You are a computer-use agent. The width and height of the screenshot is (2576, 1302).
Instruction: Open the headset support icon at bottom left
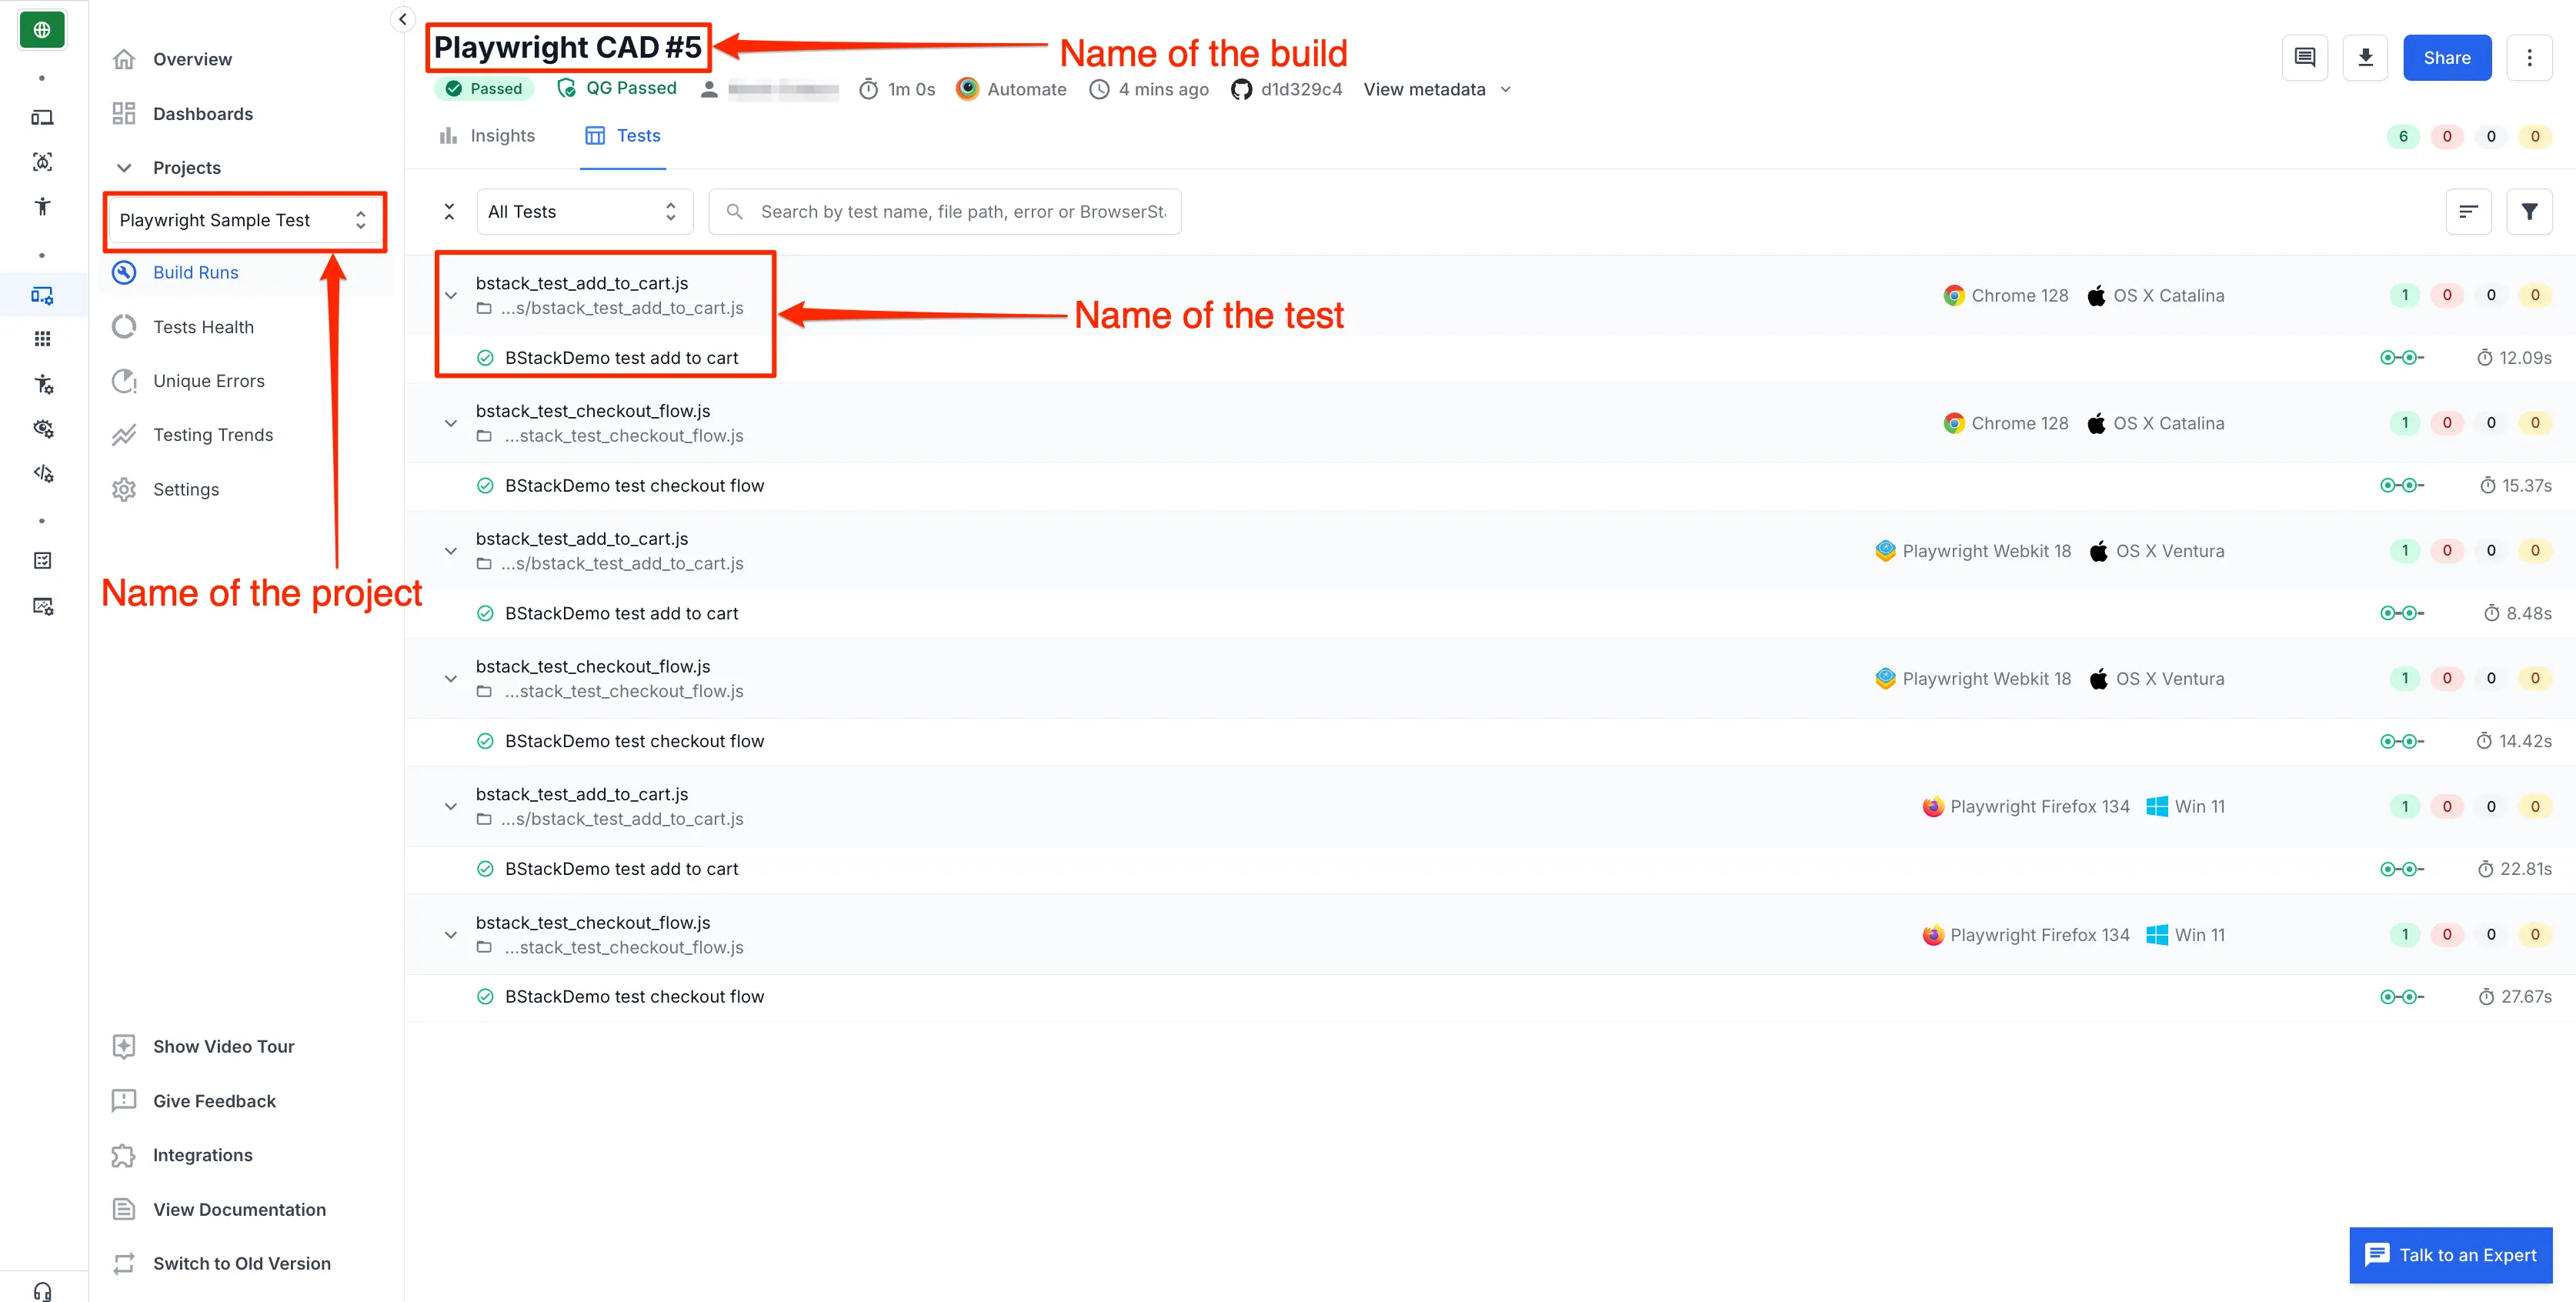tap(42, 1290)
